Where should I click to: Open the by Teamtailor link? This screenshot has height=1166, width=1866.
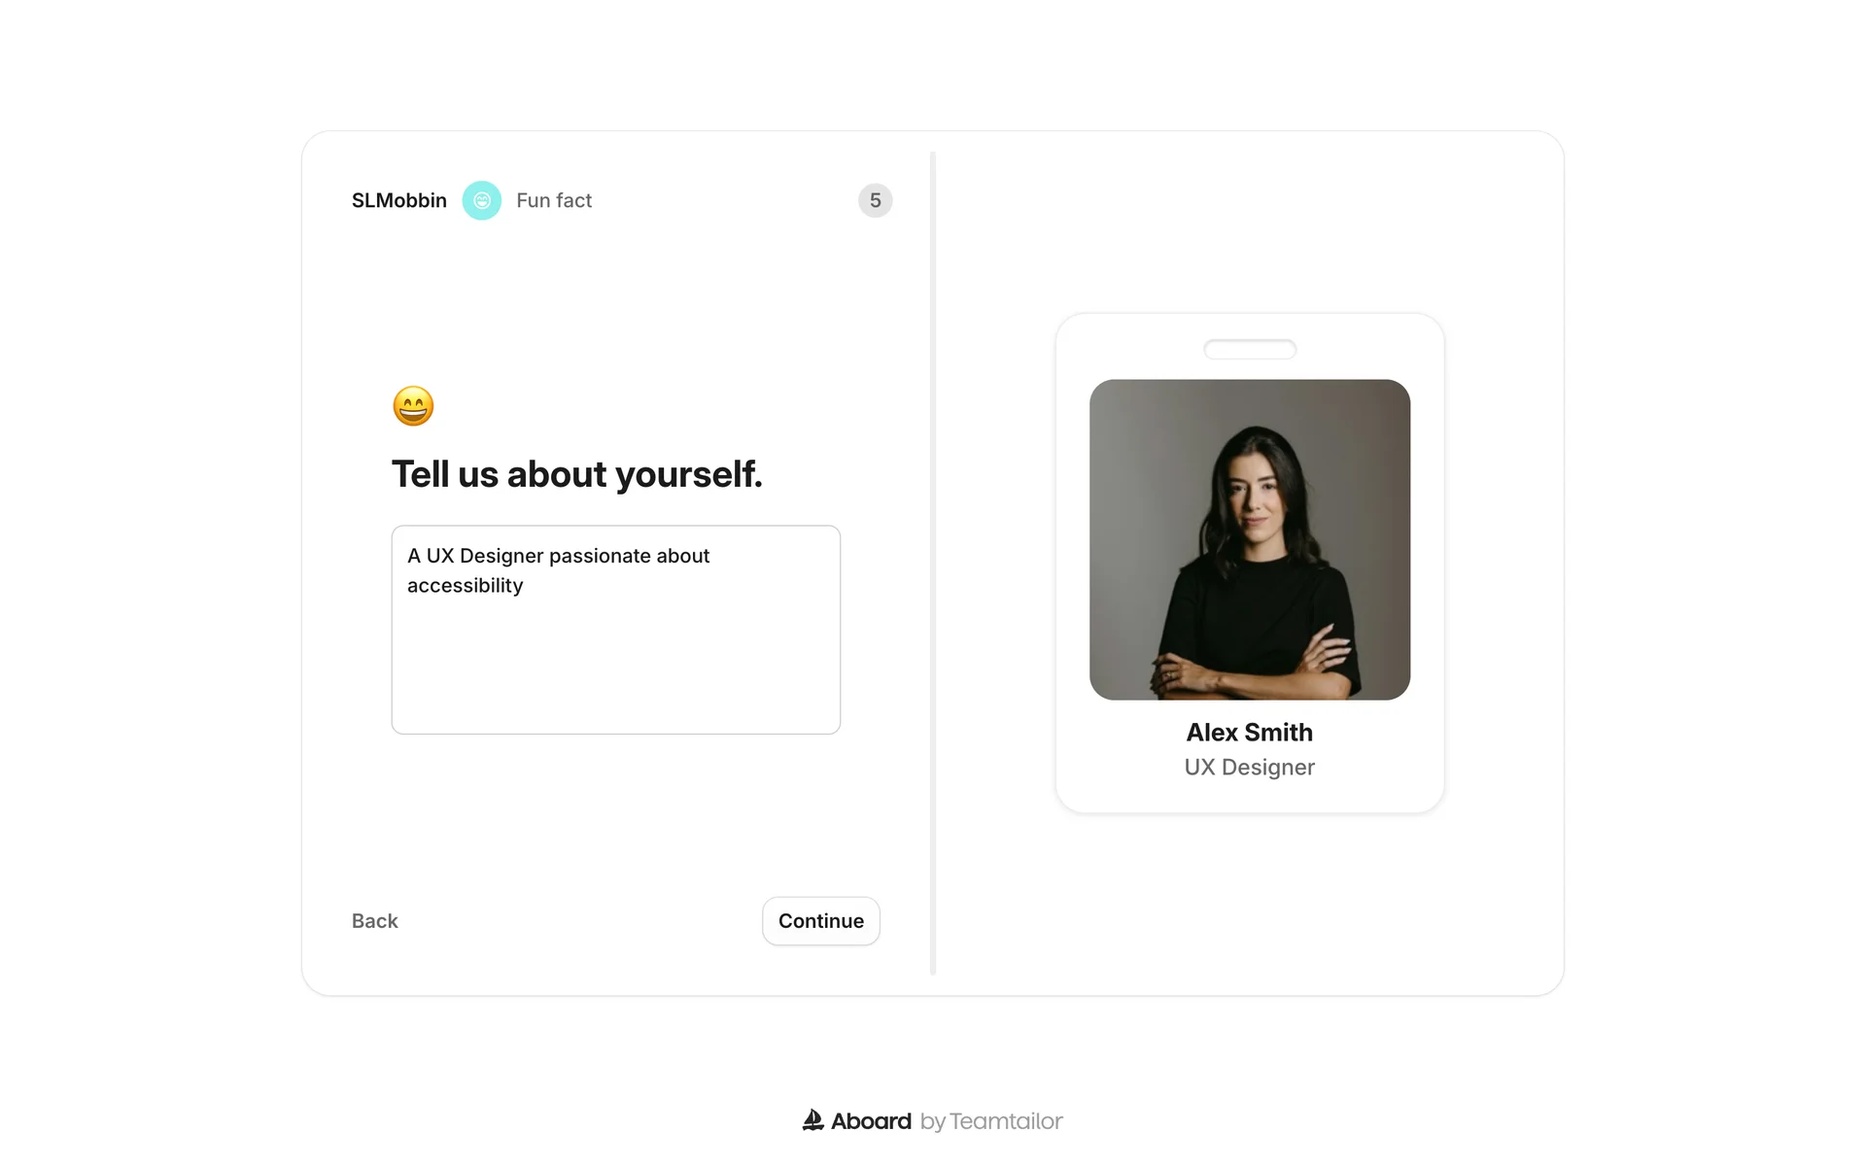[x=991, y=1121]
